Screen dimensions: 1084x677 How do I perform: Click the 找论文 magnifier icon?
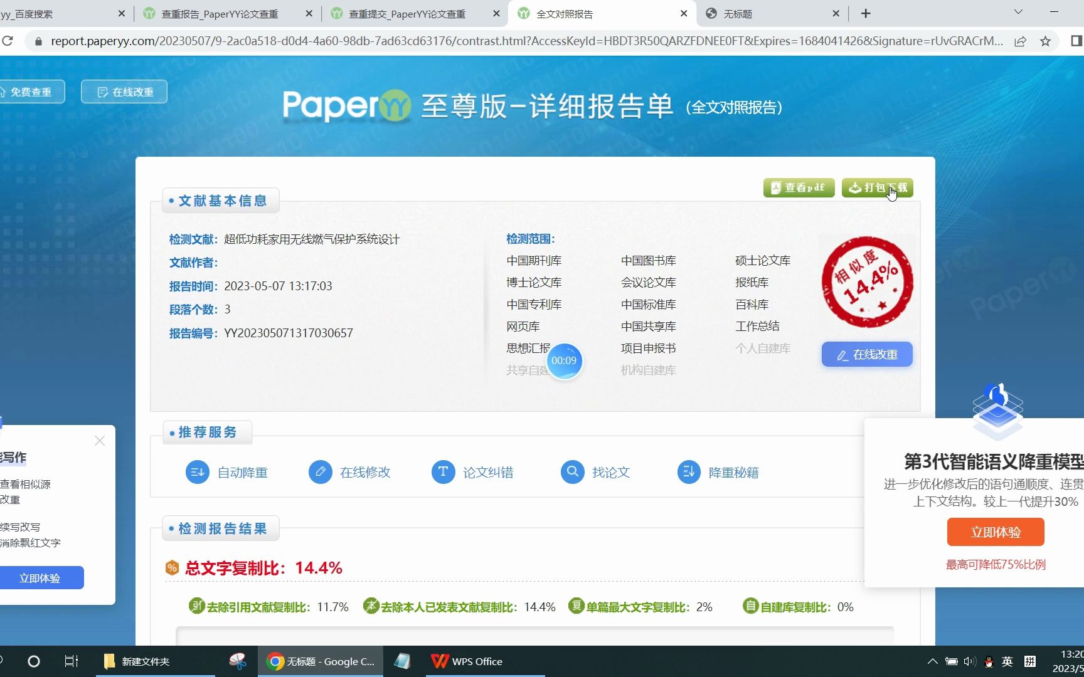pos(572,472)
